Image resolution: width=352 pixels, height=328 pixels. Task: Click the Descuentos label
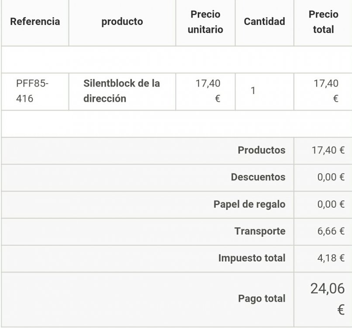(258, 178)
